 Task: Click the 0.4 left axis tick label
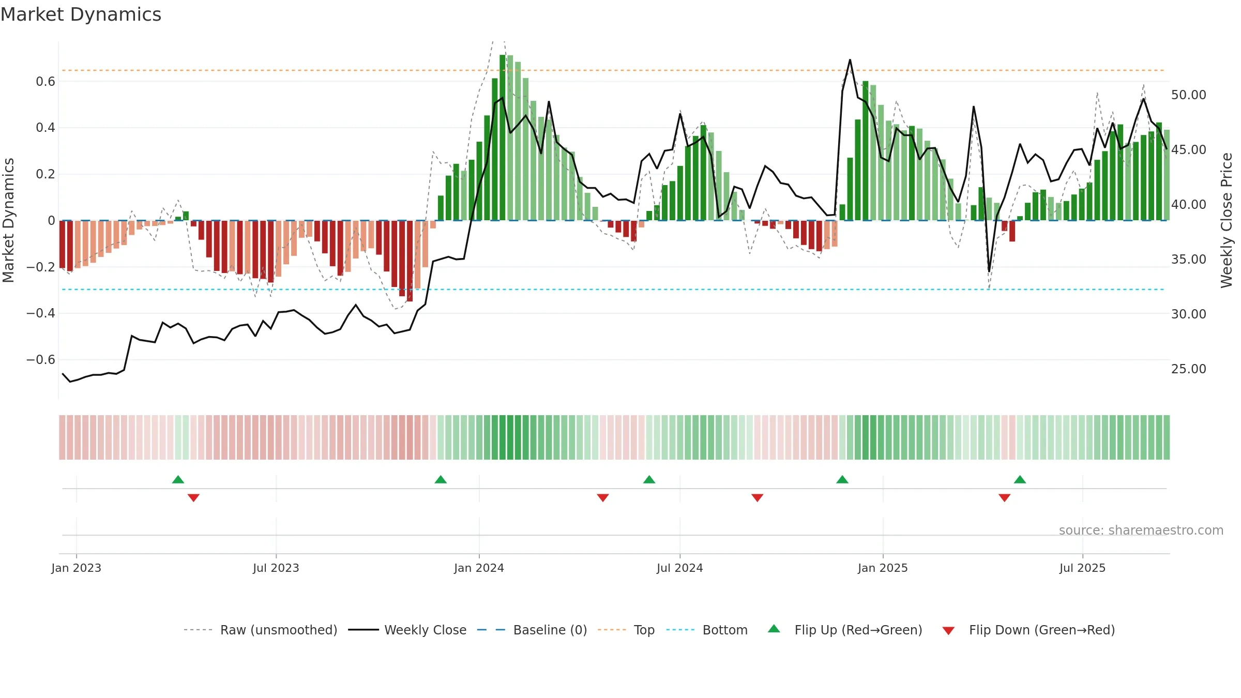click(46, 128)
